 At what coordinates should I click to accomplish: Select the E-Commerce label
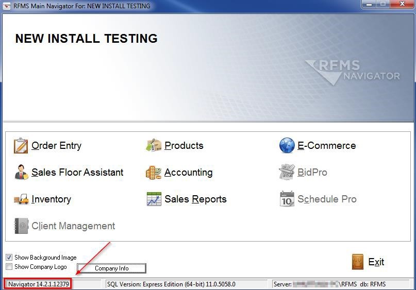[327, 146]
